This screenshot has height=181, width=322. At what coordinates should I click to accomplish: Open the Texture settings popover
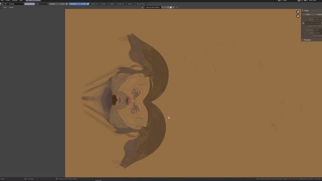click(x=131, y=4)
